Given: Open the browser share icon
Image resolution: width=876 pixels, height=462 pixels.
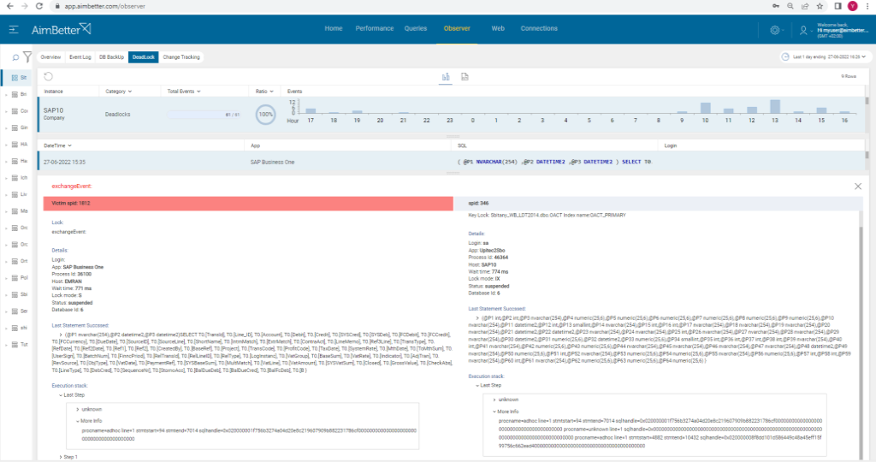Looking at the screenshot, I should point(805,6).
